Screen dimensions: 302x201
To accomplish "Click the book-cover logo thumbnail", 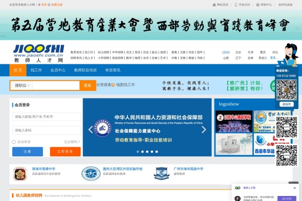I will click(x=234, y=144).
